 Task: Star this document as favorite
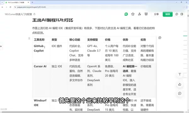point(133,14)
